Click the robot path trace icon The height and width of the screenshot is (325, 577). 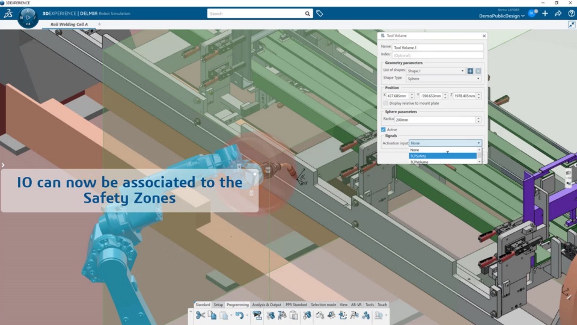[x=355, y=315]
